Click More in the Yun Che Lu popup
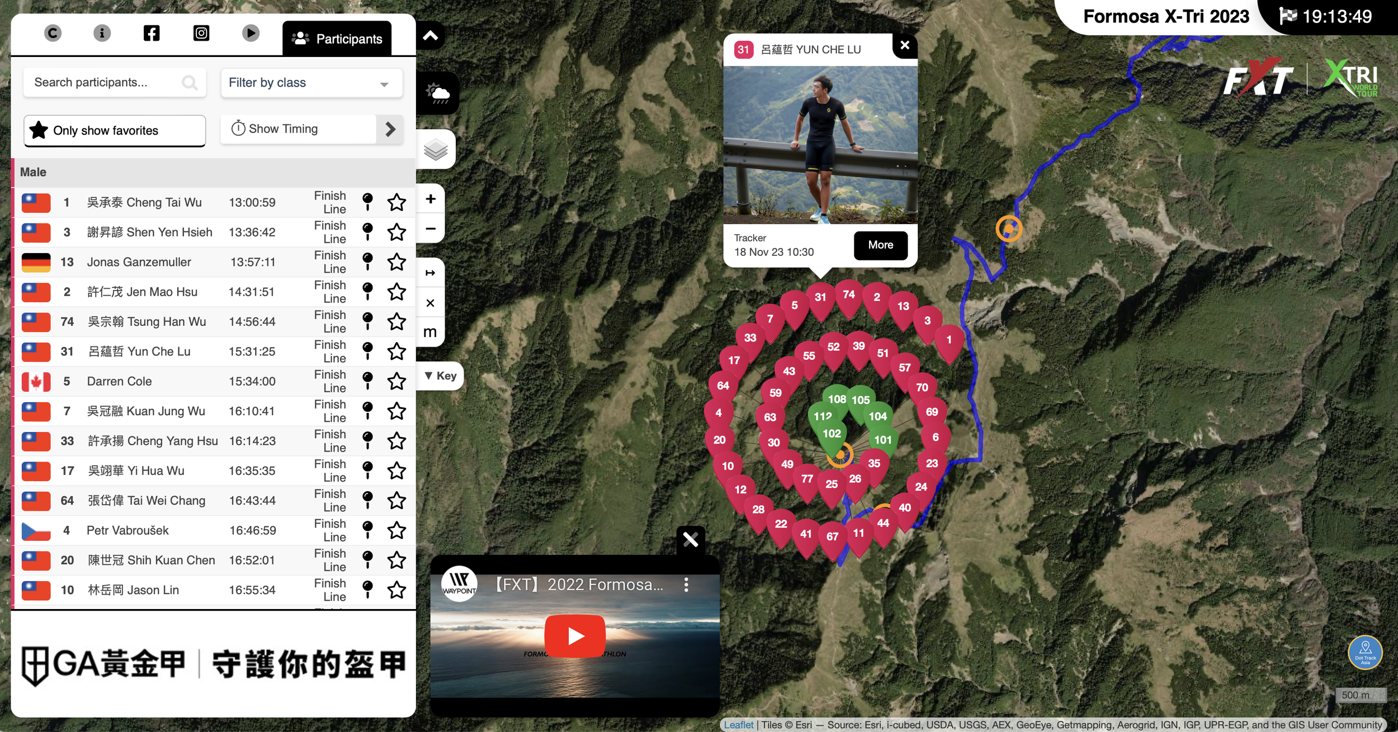Viewport: 1398px width, 732px height. pos(880,245)
